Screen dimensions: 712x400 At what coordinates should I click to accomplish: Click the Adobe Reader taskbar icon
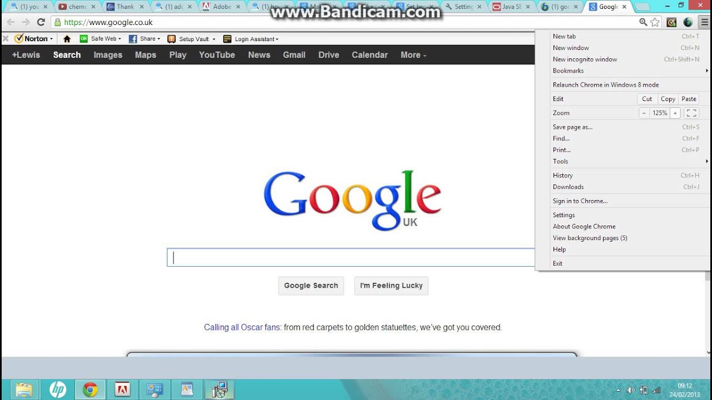point(122,390)
